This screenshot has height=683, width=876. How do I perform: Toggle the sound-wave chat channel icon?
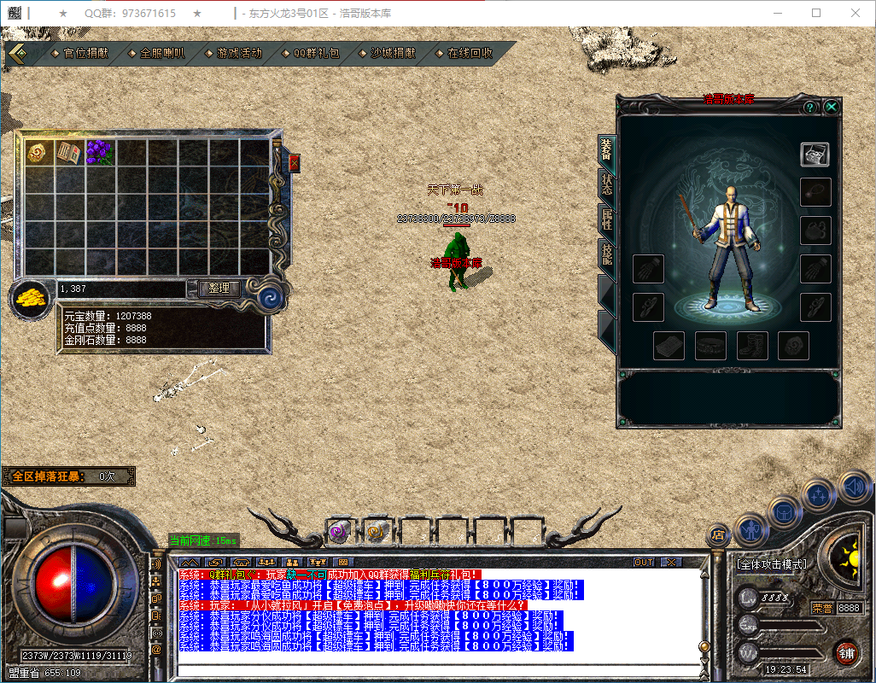tap(156, 564)
